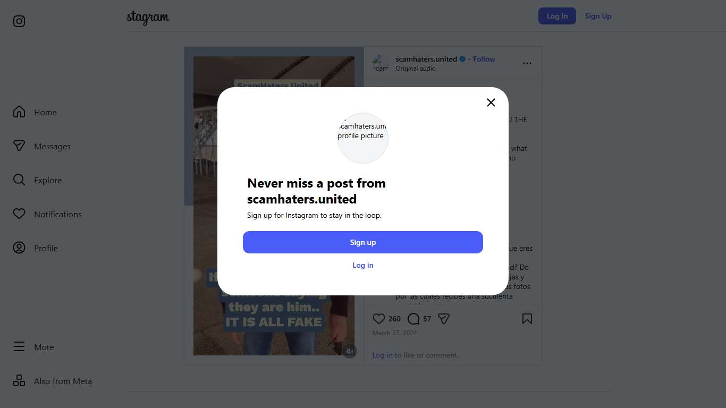Click the share post icon
This screenshot has height=408, width=726.
444,319
